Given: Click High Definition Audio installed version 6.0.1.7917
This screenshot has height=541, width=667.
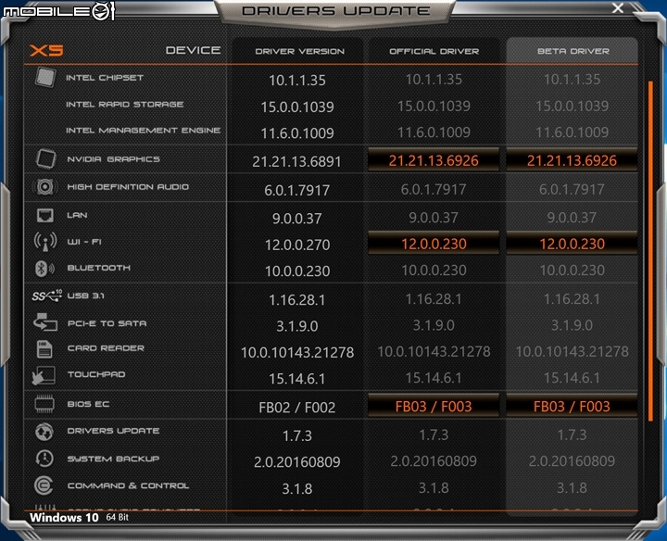Looking at the screenshot, I should pyautogui.click(x=297, y=190).
